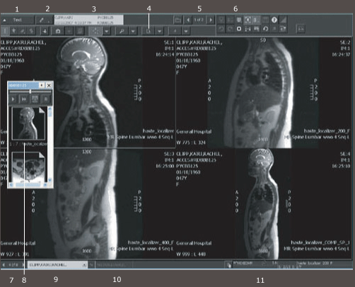355x287 pixels.
Task: Click the home icon in the toolbar
Action: (58, 31)
